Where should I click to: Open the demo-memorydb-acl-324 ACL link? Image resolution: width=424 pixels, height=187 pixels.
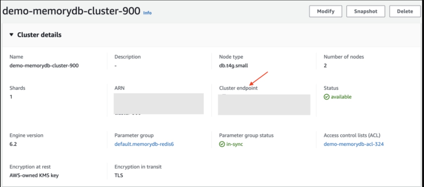(x=353, y=144)
